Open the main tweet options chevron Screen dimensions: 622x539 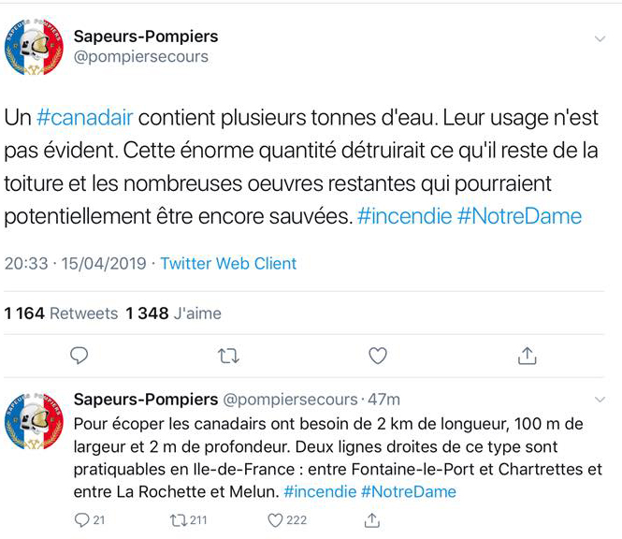pos(601,38)
